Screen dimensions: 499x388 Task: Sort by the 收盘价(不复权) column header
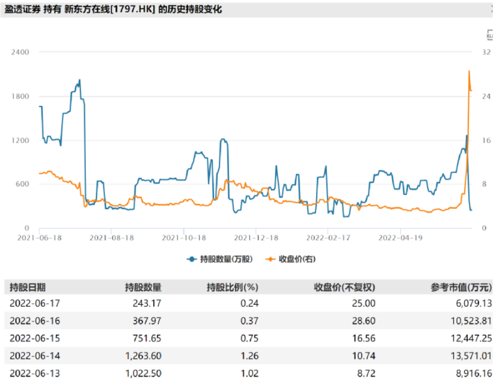(345, 287)
